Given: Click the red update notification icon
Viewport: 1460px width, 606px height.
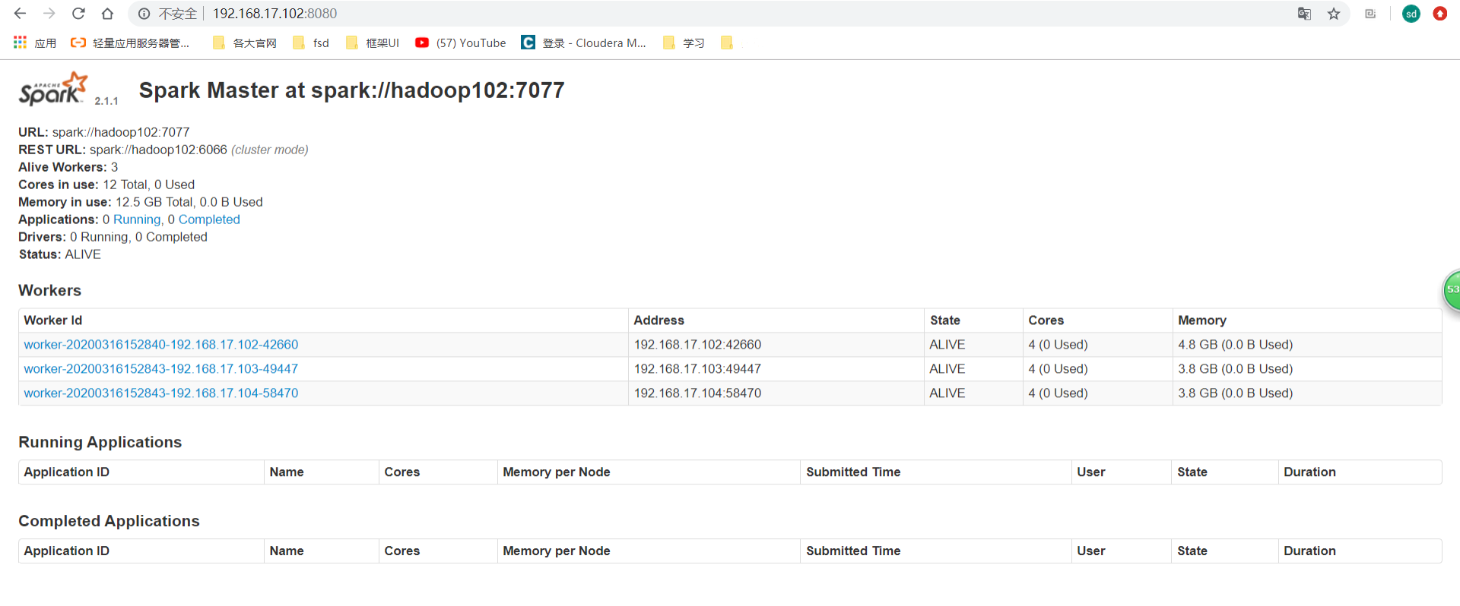Looking at the screenshot, I should click(x=1439, y=14).
